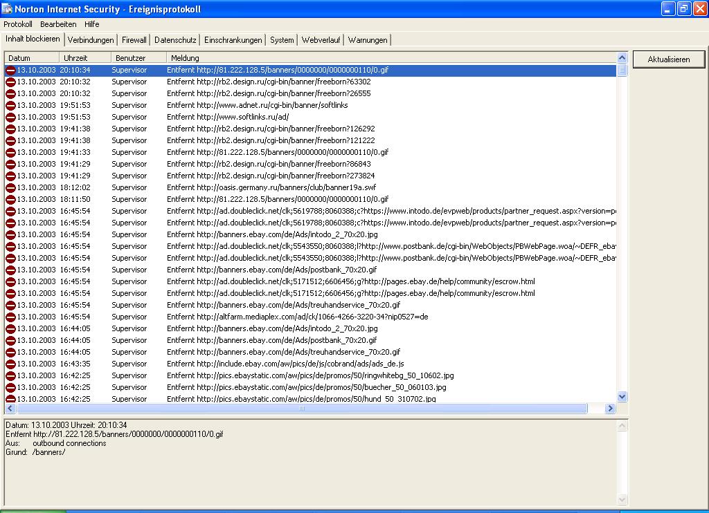Click the event list scroll down arrow
This screenshot has width=709, height=513.
tap(622, 397)
